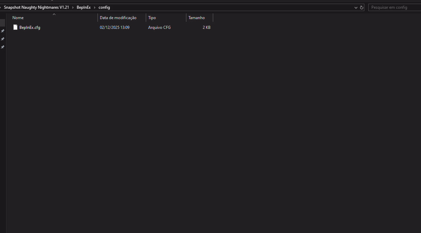Image resolution: width=421 pixels, height=233 pixels.
Task: Click the 2 KB size cell
Action: 206,27
